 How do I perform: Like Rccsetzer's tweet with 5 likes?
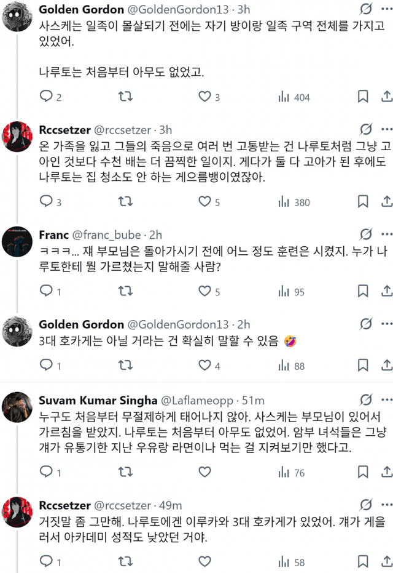click(x=204, y=202)
